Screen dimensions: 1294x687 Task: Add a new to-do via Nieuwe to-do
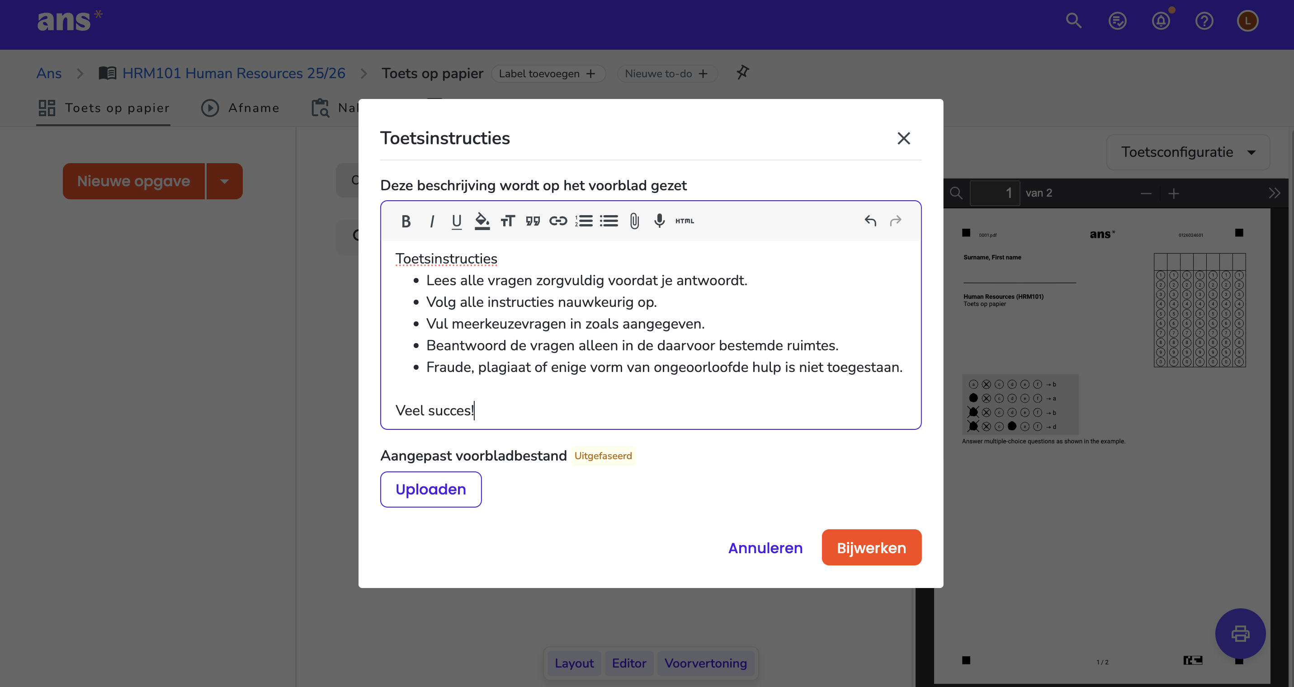click(x=667, y=74)
